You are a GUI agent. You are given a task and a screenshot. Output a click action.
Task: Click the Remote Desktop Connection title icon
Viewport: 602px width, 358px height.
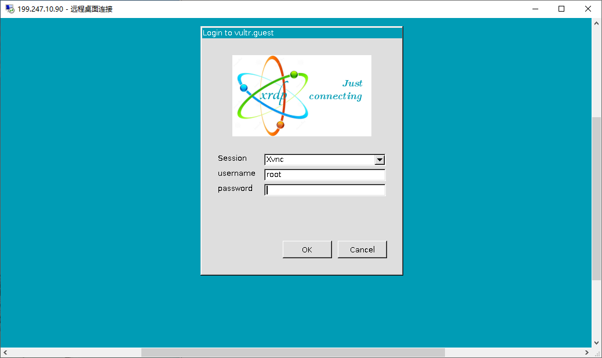(10, 9)
